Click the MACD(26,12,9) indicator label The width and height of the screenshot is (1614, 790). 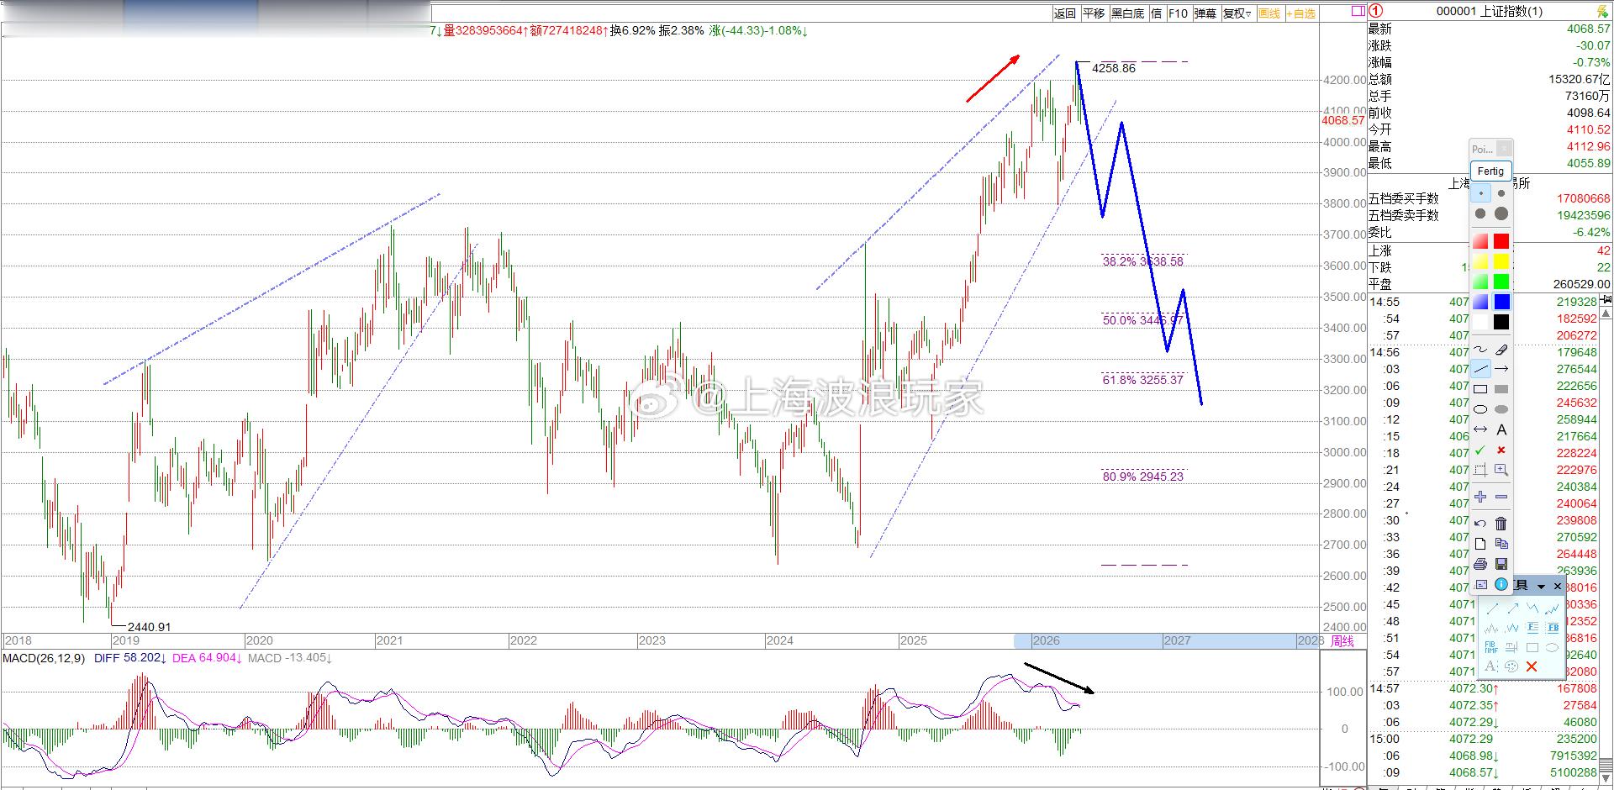tap(44, 658)
